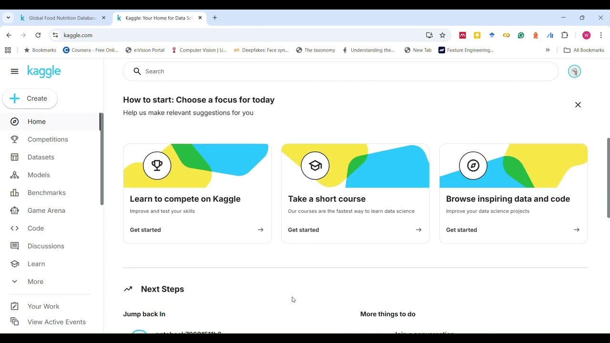Image resolution: width=610 pixels, height=343 pixels.
Task: Click the Jump back In heading
Action: [144, 314]
